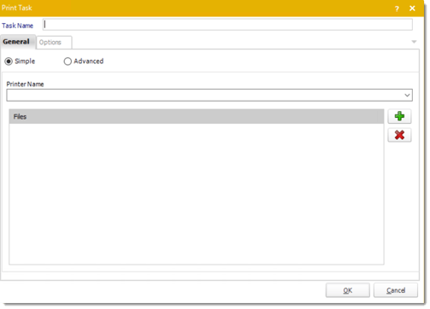Screen dimensions: 430x309
Task: Expand the tab overflow arrow at right
Action: [x=414, y=42]
